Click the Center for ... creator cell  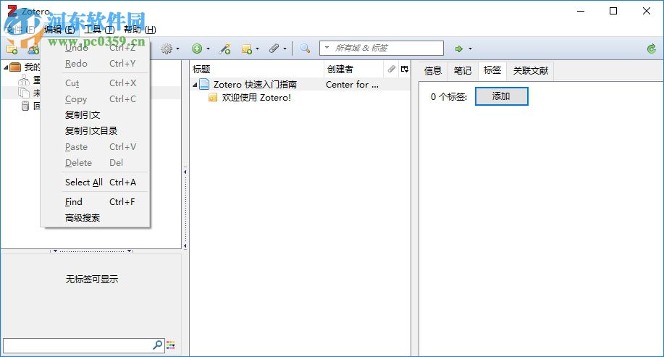tap(352, 84)
